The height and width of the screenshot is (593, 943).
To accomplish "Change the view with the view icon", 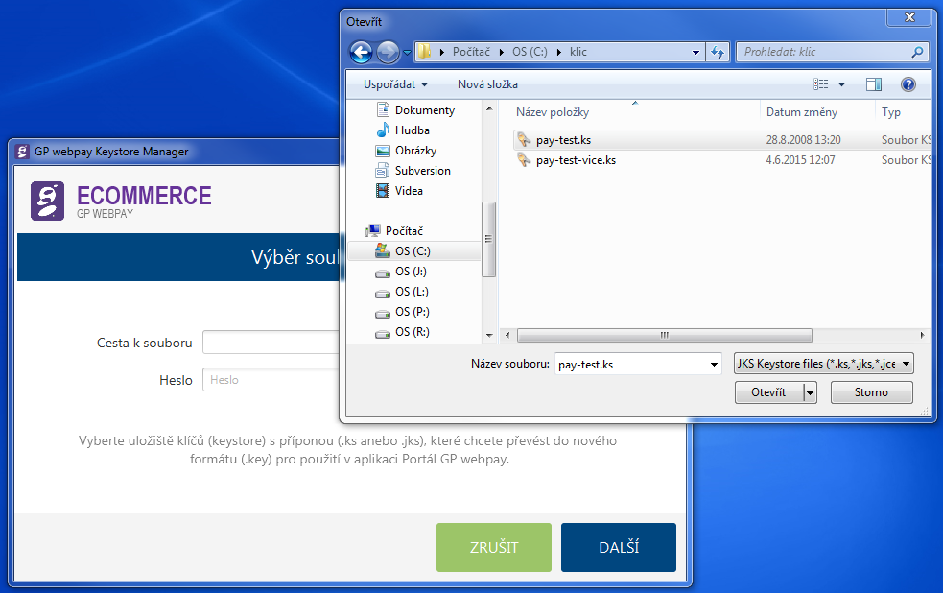I will pyautogui.click(x=821, y=84).
